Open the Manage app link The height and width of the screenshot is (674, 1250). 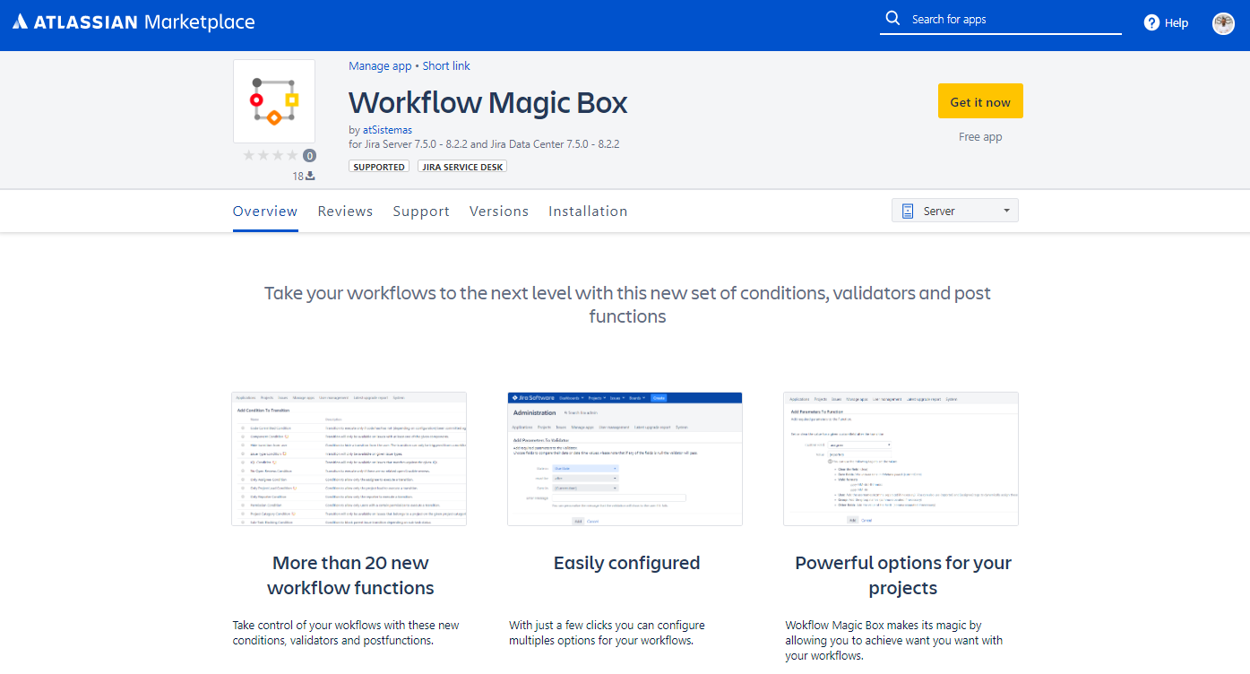380,65
